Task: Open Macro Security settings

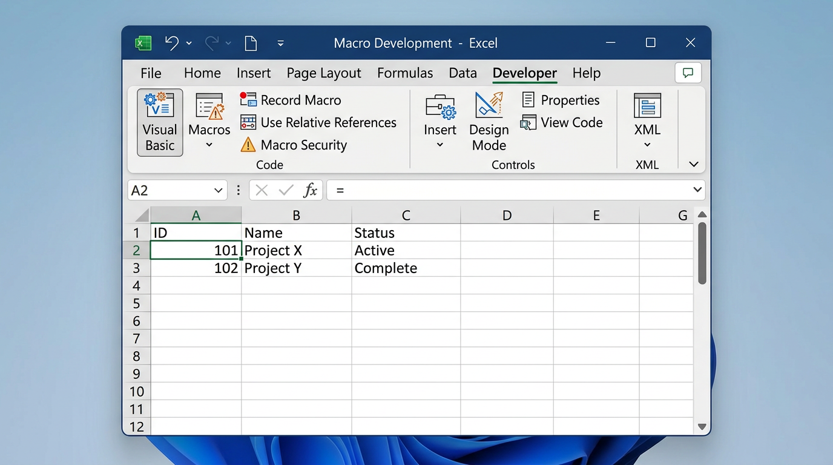Action: click(x=294, y=145)
